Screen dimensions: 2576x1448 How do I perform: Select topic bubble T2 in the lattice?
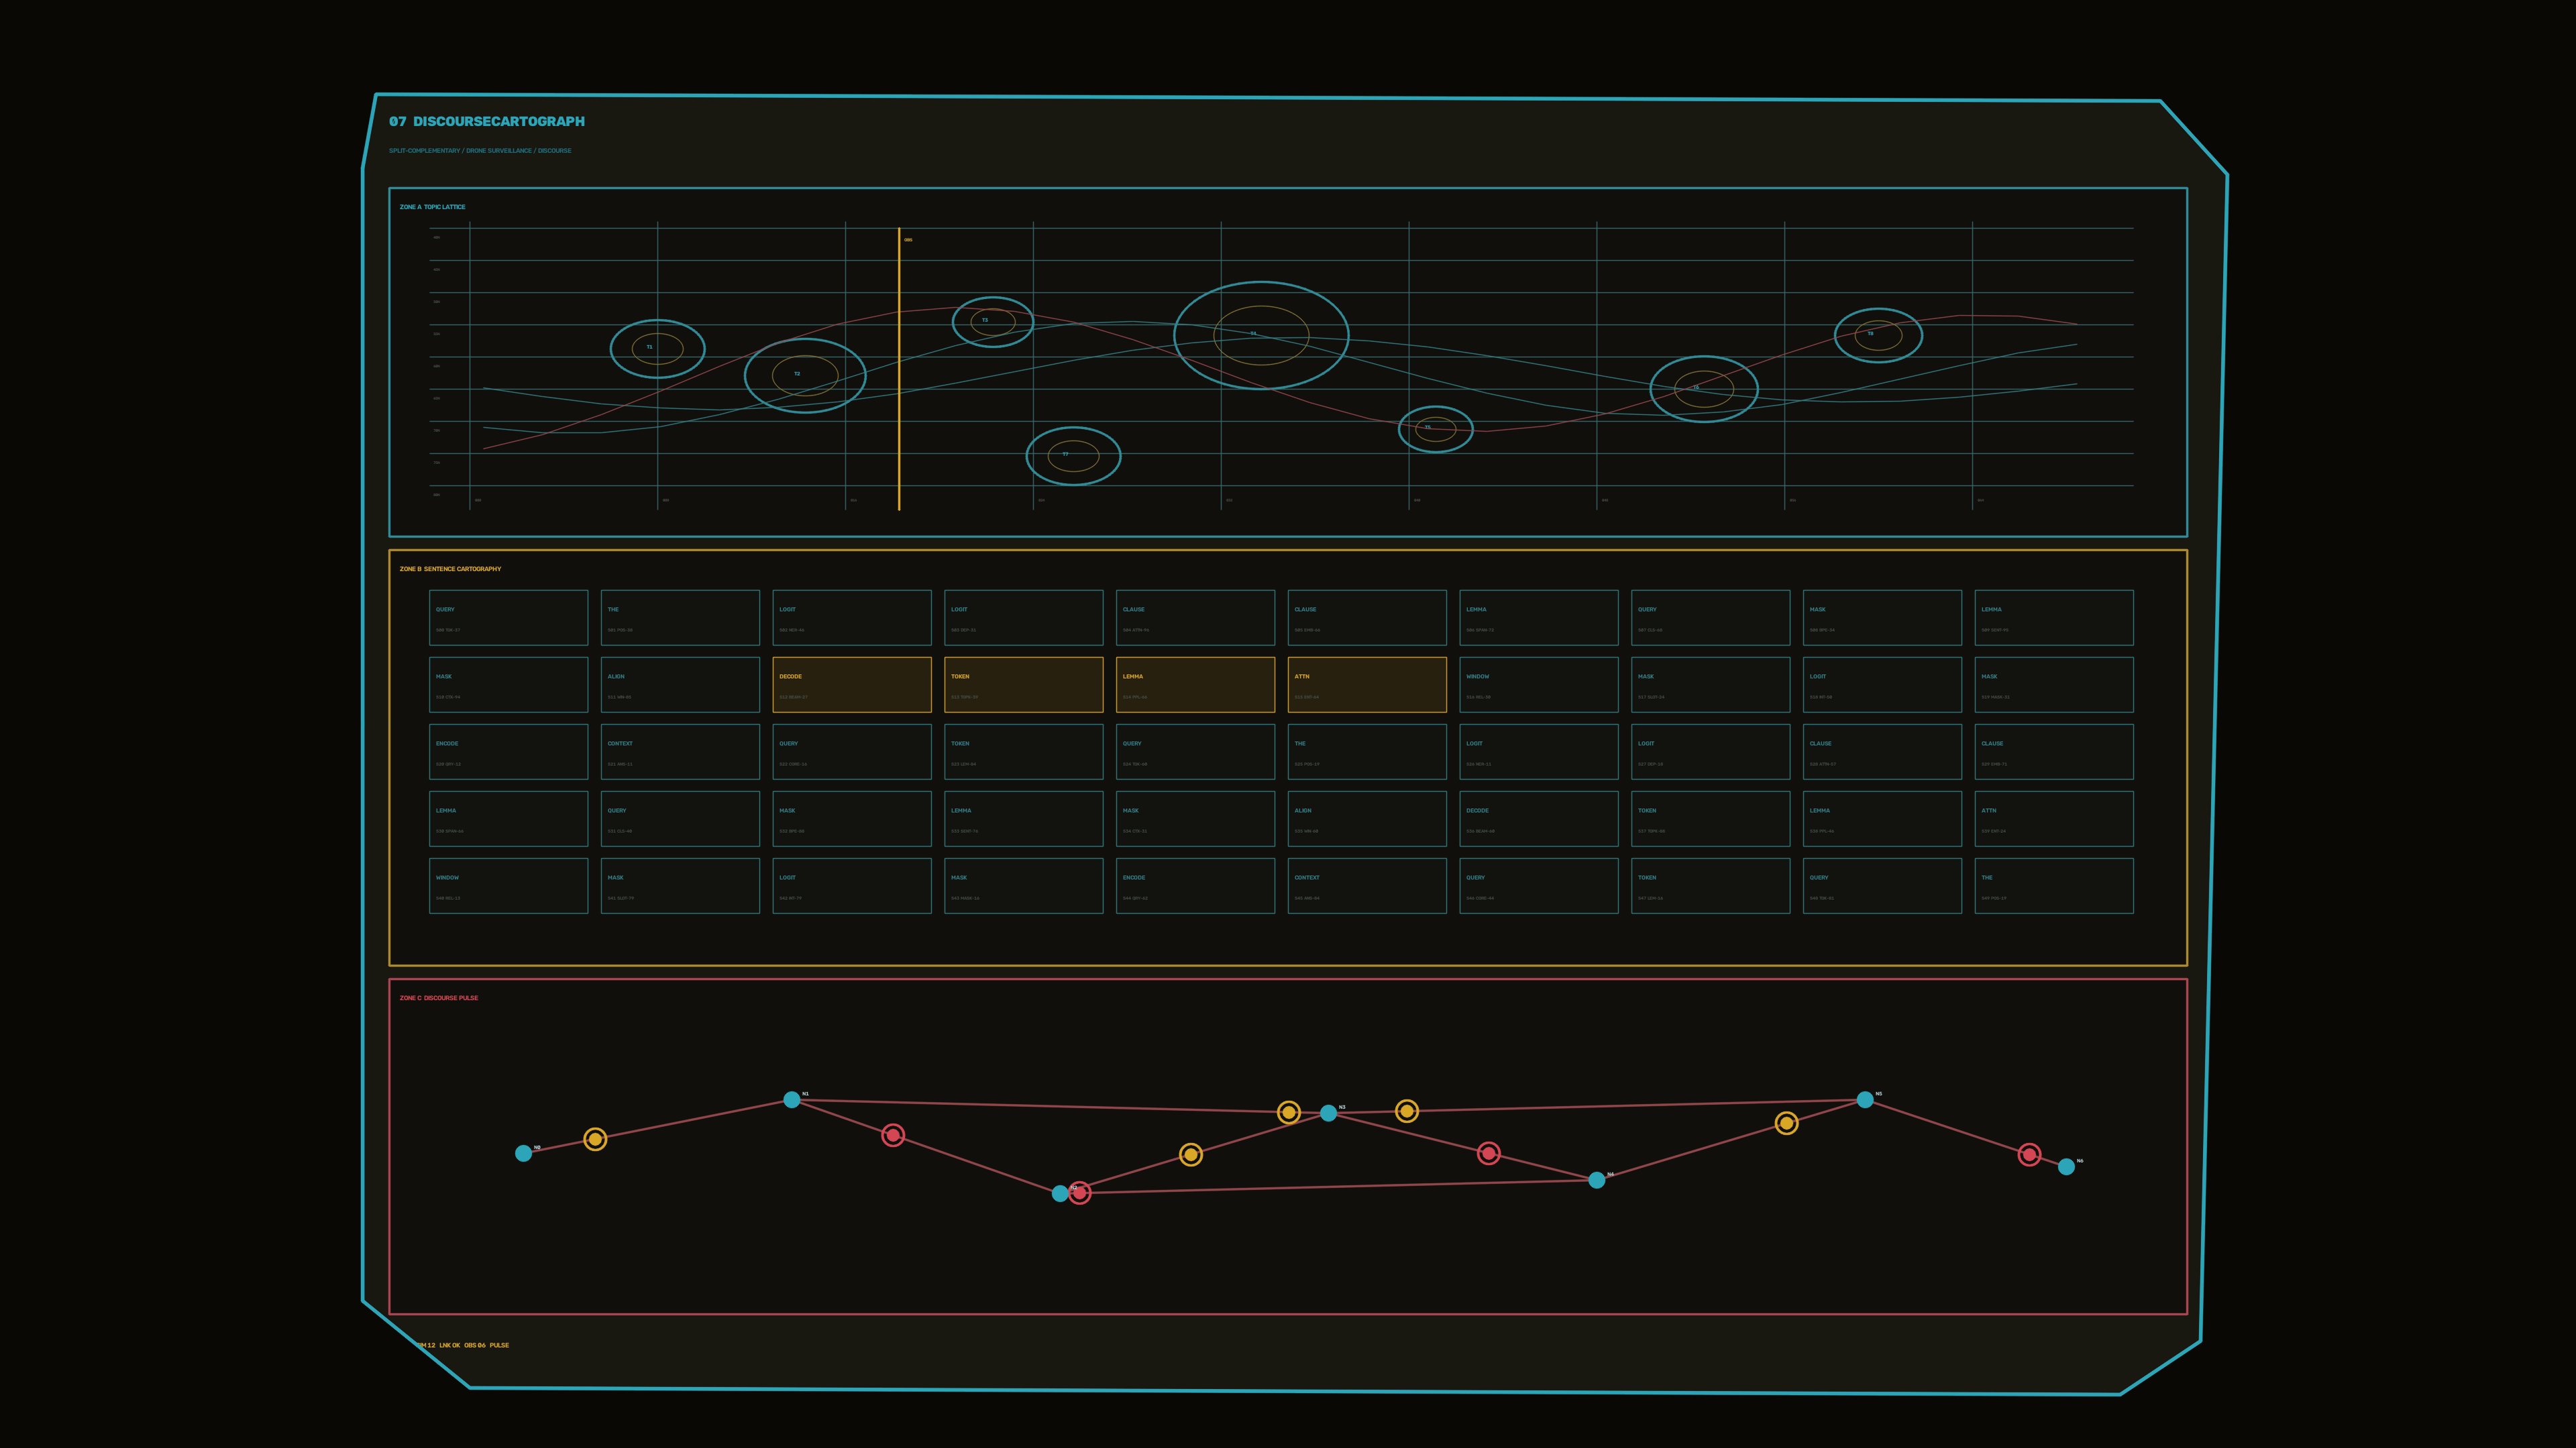tap(805, 375)
